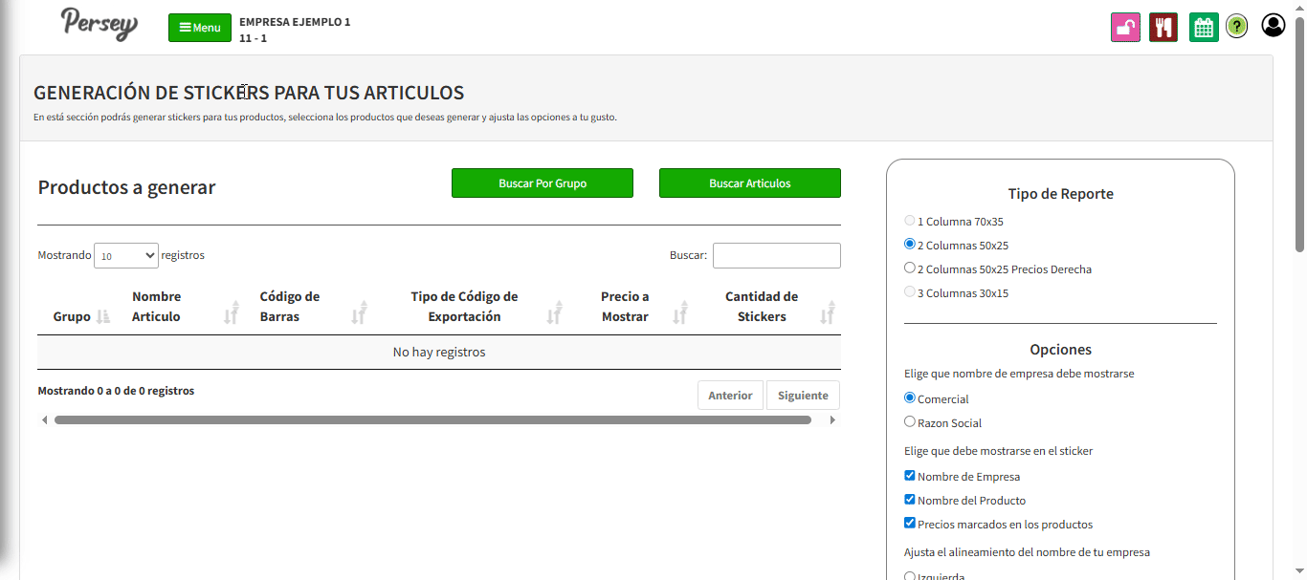Click the Persey logo
The image size is (1307, 580).
tap(100, 24)
